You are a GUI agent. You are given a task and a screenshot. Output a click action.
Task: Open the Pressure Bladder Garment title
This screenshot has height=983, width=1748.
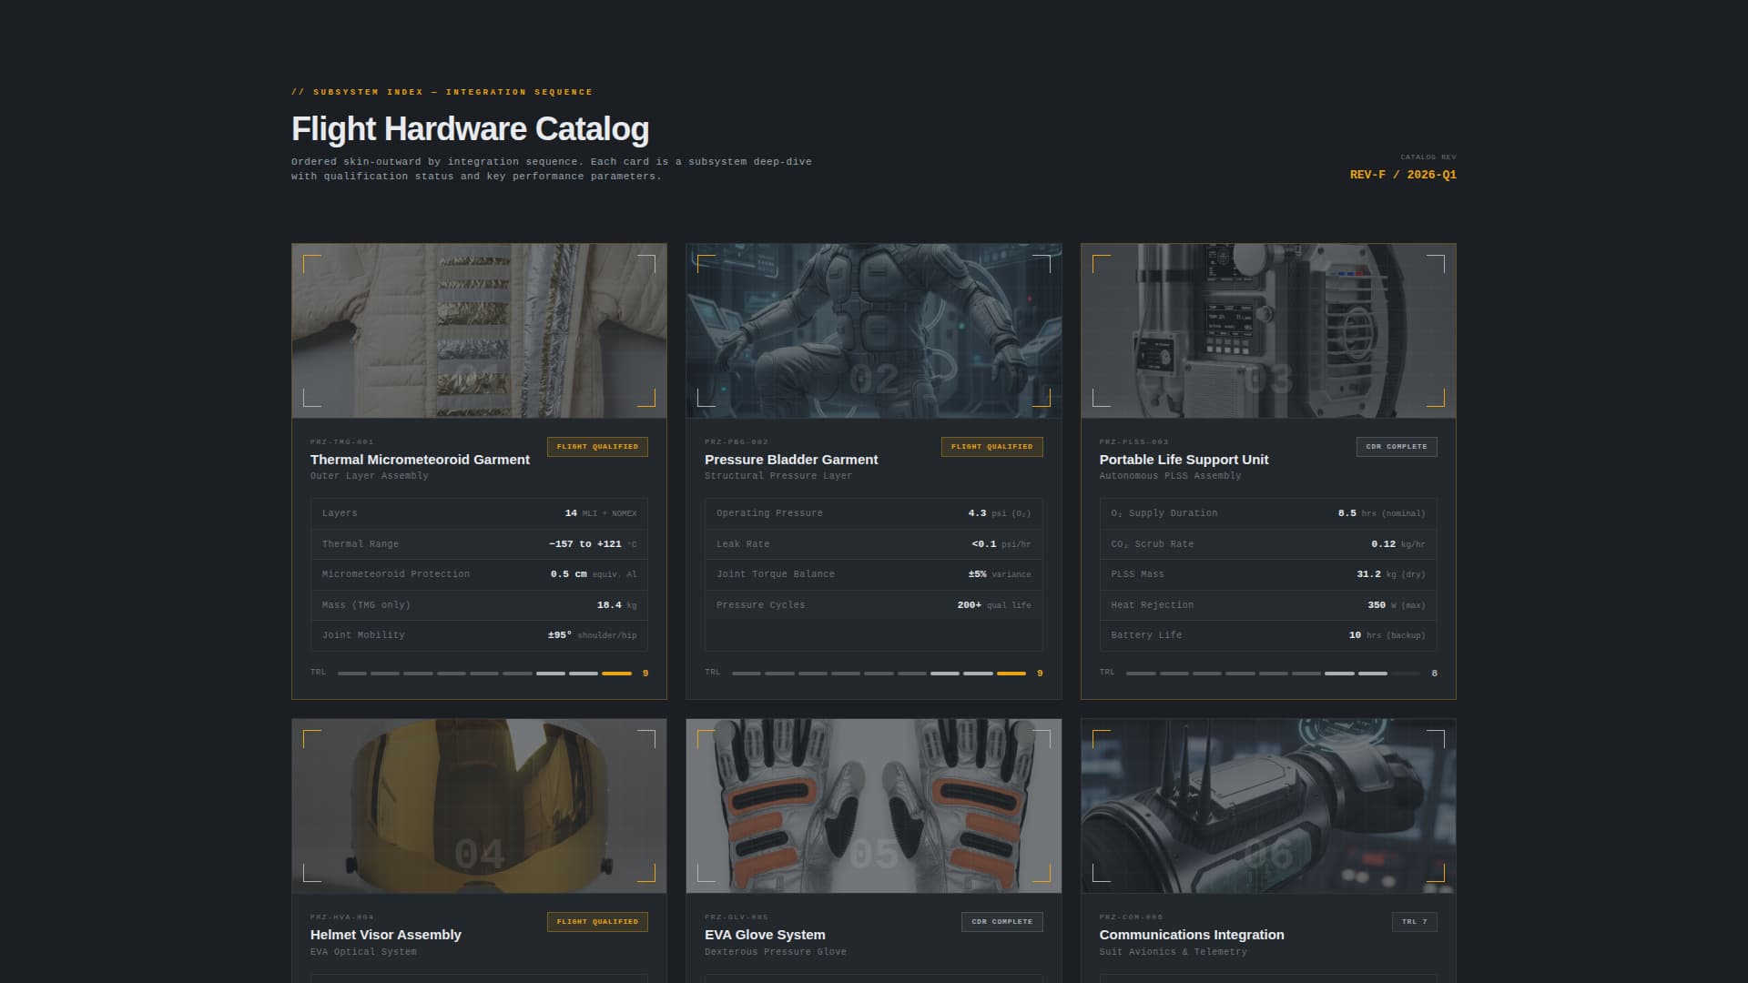[x=790, y=460]
